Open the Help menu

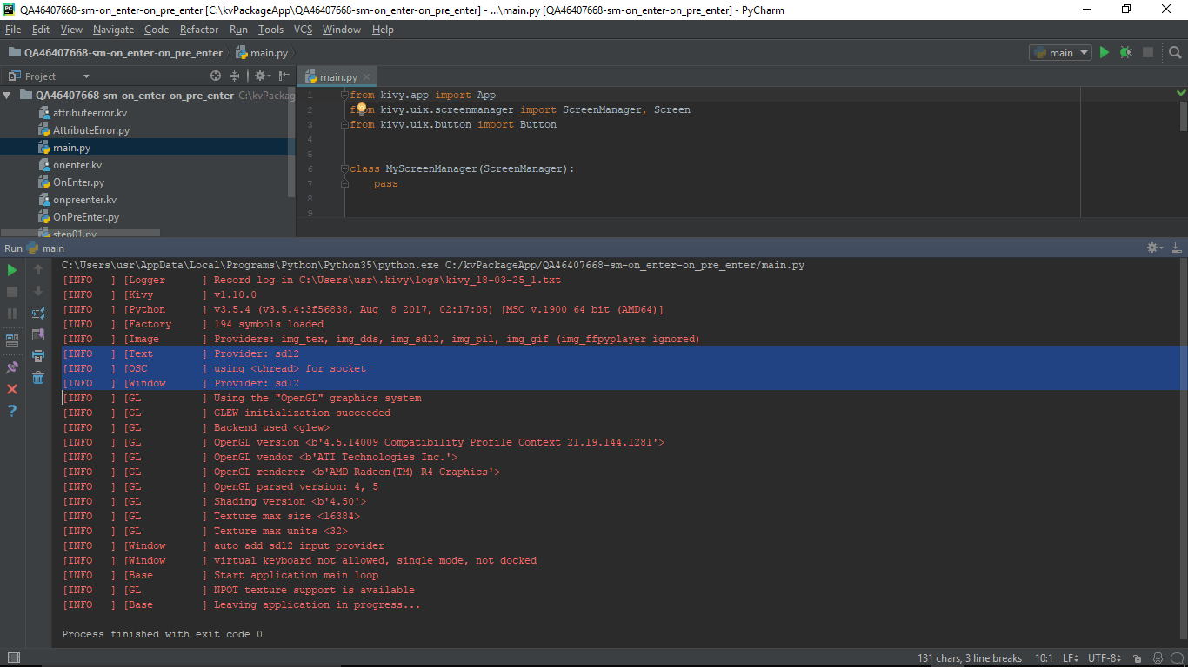383,30
